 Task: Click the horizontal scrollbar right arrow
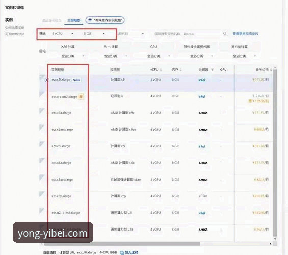pyautogui.click(x=270, y=244)
